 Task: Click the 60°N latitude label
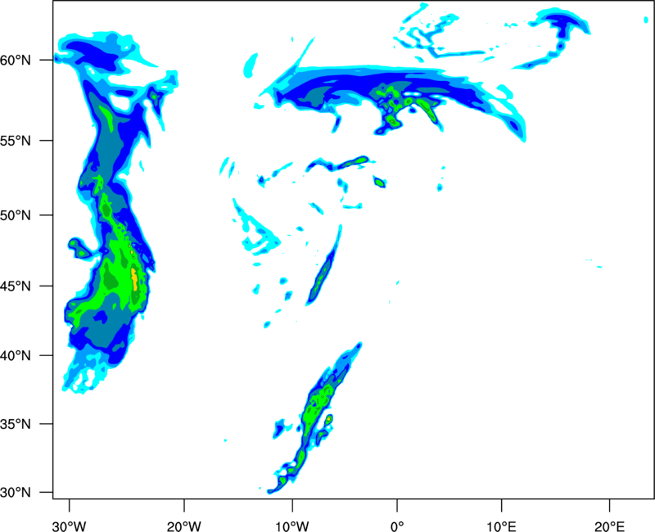click(16, 60)
